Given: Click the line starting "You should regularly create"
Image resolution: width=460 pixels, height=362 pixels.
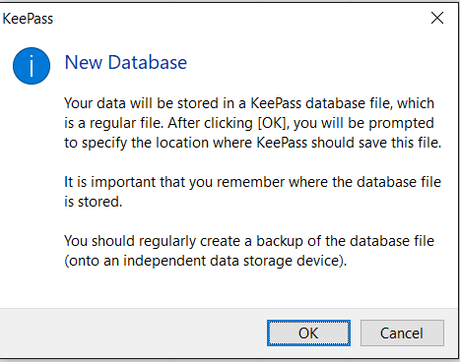Looking at the screenshot, I should (249, 241).
